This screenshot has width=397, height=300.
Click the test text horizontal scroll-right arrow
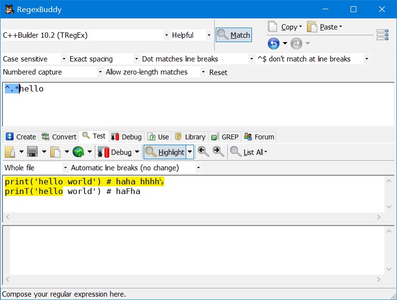[379, 217]
